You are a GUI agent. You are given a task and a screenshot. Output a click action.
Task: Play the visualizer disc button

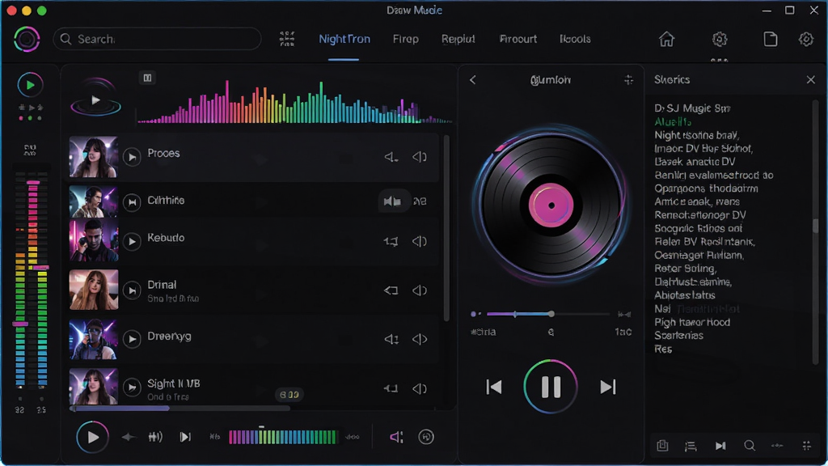click(95, 100)
